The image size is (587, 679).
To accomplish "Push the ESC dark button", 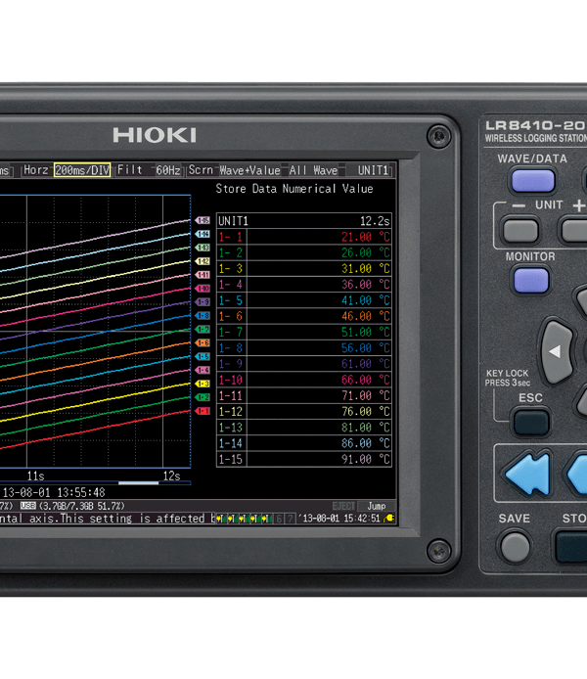I will [531, 422].
